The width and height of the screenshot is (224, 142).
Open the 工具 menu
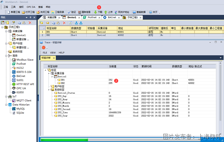[13, 7]
